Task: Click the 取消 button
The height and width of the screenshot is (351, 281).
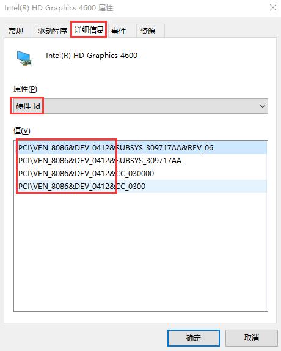Action: tap(252, 338)
